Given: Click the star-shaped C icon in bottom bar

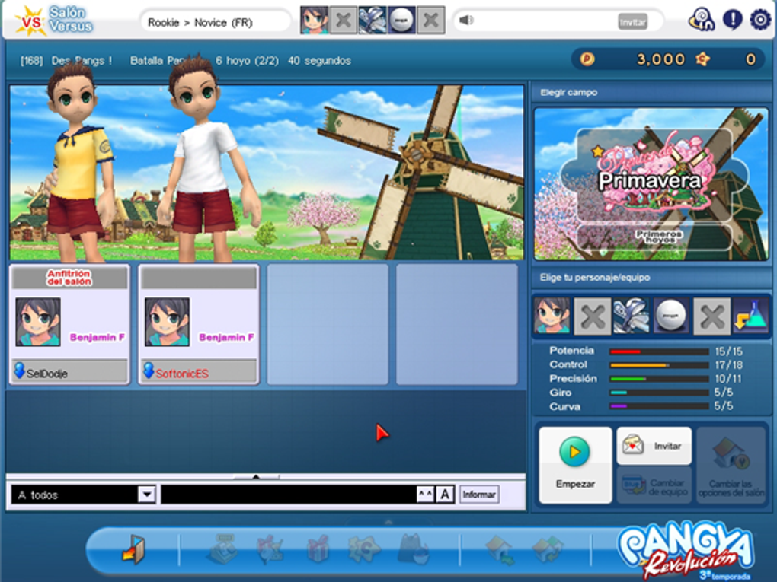Looking at the screenshot, I should click(364, 549).
